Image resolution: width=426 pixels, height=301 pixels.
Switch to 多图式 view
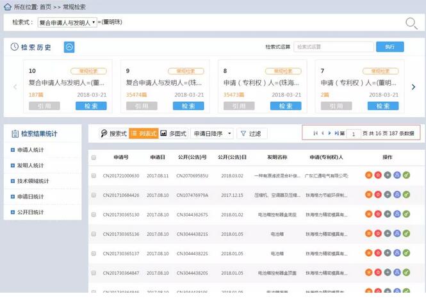pos(174,133)
